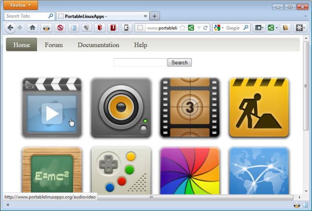The width and height of the screenshot is (312, 211).
Task: Open the Firefox application menu
Action: coord(21,5)
